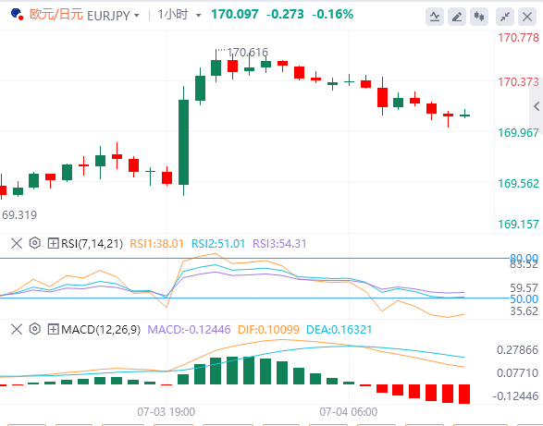Click the RSI1:38.01 value

click(x=156, y=244)
